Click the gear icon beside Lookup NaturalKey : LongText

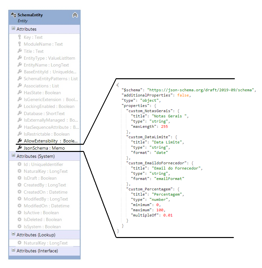pyautogui.click(x=20, y=243)
